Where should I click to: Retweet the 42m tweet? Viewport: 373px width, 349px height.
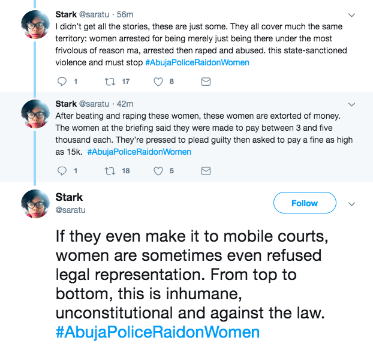[x=110, y=171]
